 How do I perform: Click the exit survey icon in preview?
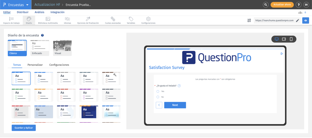point(282,54)
